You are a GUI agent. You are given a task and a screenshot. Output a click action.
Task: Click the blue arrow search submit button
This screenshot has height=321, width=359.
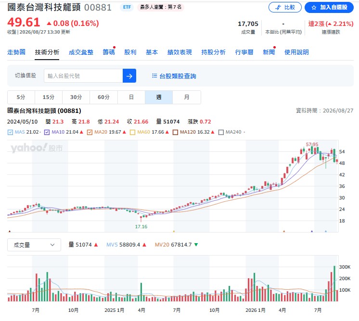click(129, 75)
